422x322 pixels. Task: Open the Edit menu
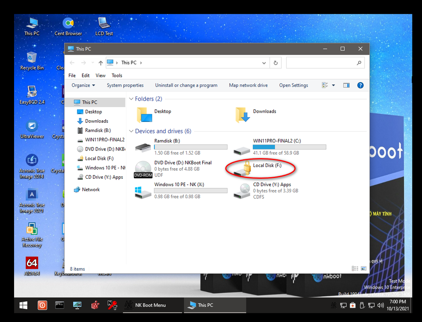[86, 75]
